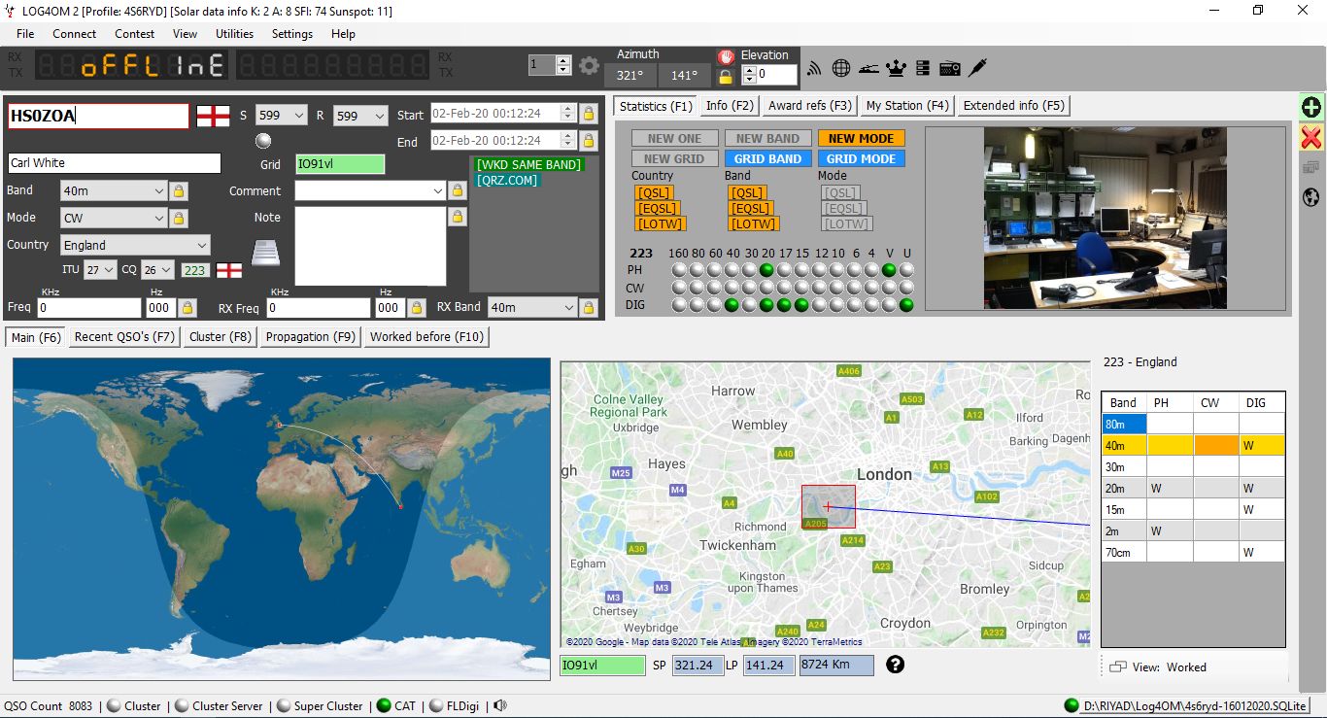Toggle the RX Band field lock
This screenshot has height=718, width=1327.
pyautogui.click(x=588, y=308)
